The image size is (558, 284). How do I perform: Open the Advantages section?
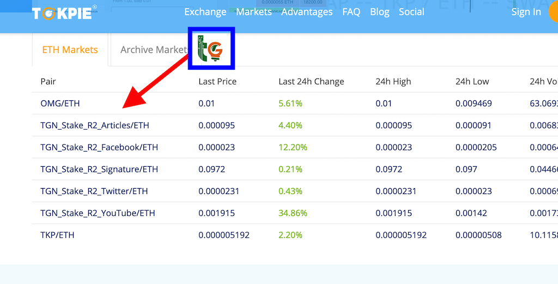tap(307, 12)
